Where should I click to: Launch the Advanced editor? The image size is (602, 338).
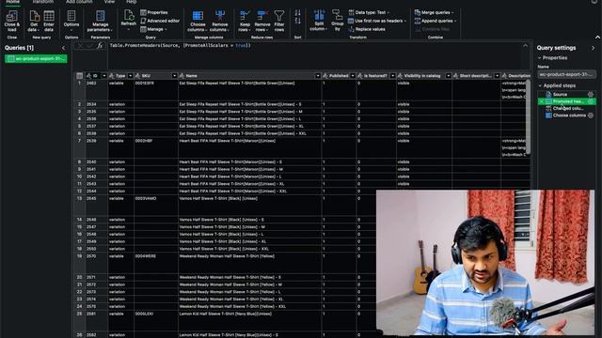(160, 21)
